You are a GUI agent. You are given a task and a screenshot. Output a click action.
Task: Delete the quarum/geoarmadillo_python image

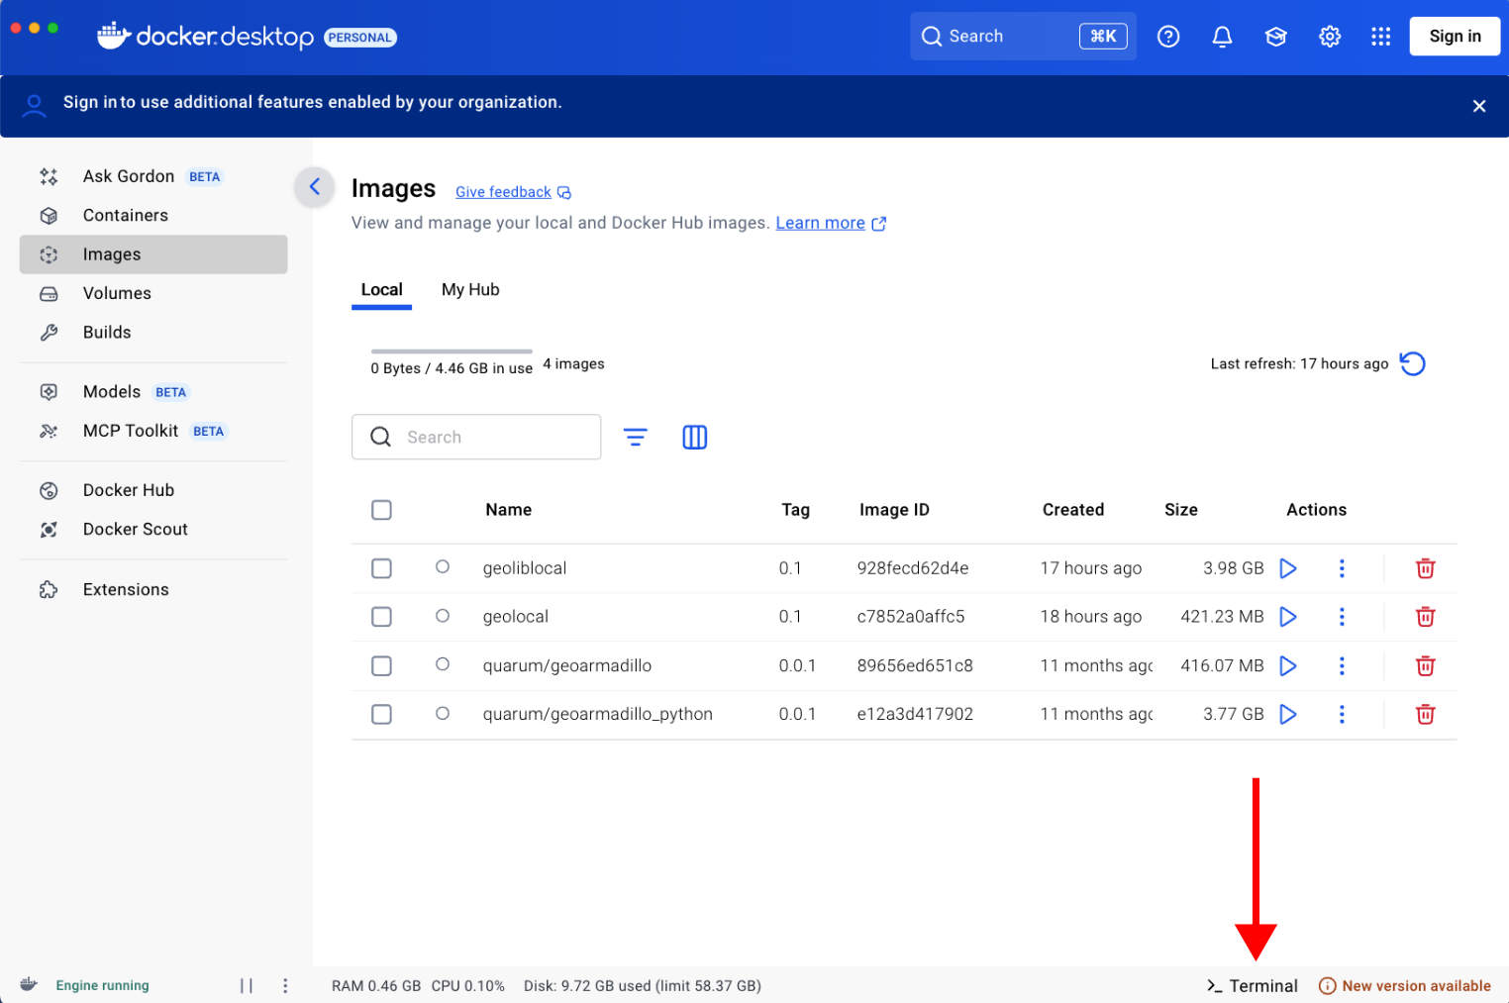click(x=1426, y=714)
